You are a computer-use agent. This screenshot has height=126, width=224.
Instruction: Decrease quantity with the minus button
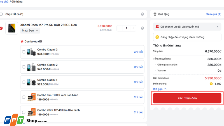pyautogui.click(x=120, y=28)
